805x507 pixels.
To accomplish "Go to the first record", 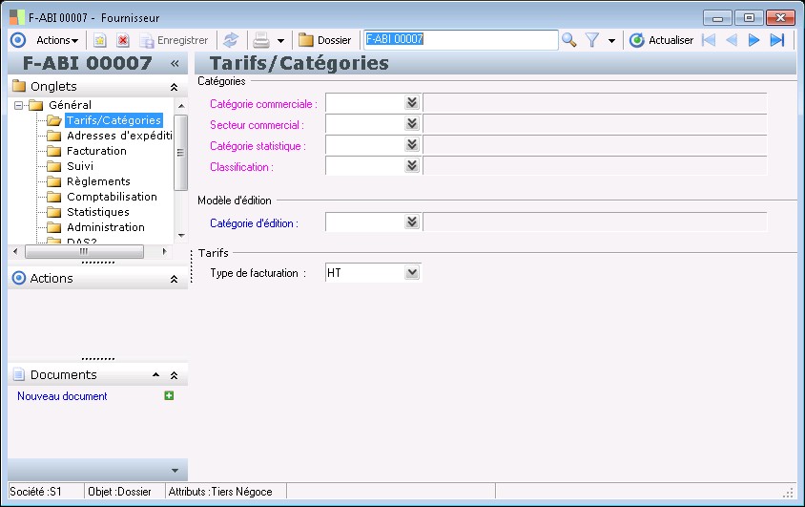I will pos(709,40).
